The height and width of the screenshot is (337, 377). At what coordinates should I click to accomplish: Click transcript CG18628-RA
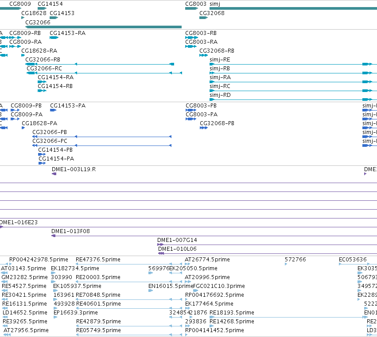39,51
